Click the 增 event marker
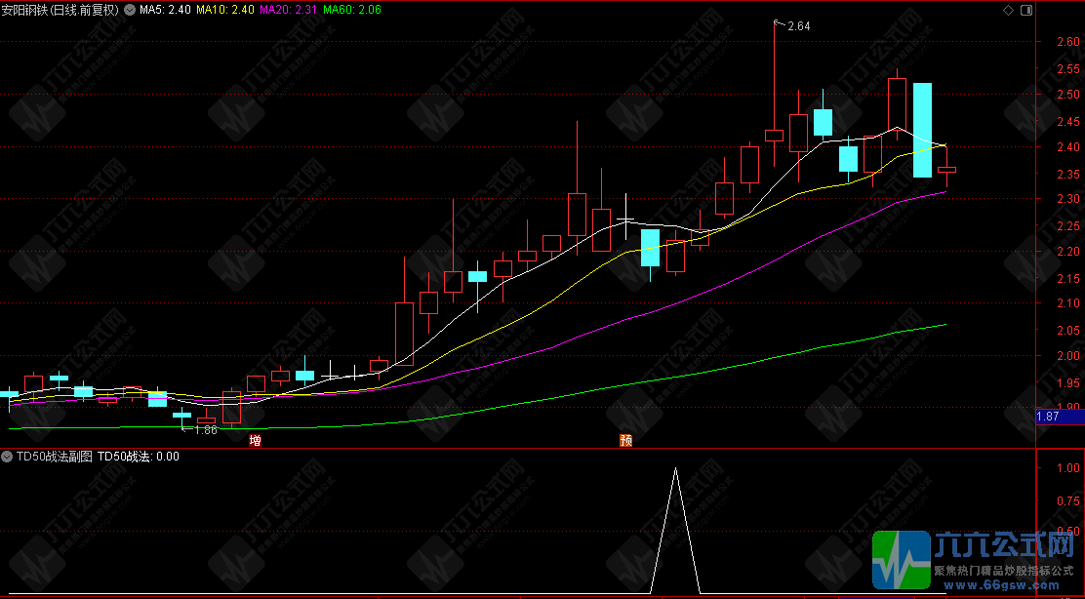Viewport: 1085px width, 599px height. pos(256,440)
